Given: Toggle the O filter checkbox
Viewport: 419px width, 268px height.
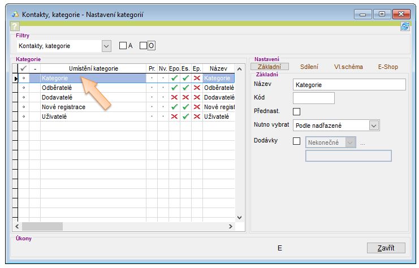Looking at the screenshot, I should coord(144,46).
